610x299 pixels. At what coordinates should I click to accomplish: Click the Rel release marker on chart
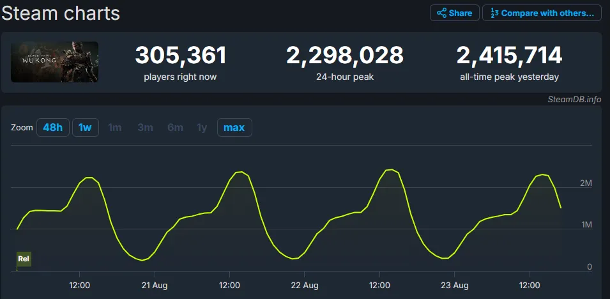[24, 259]
